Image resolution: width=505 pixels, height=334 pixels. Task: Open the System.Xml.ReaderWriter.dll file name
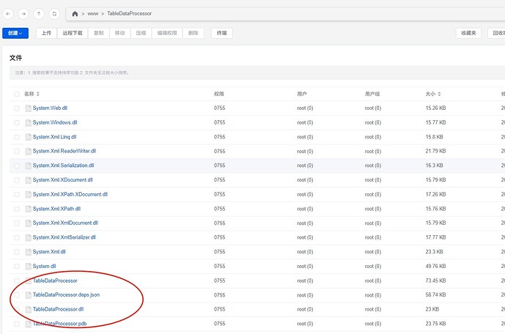(64, 151)
